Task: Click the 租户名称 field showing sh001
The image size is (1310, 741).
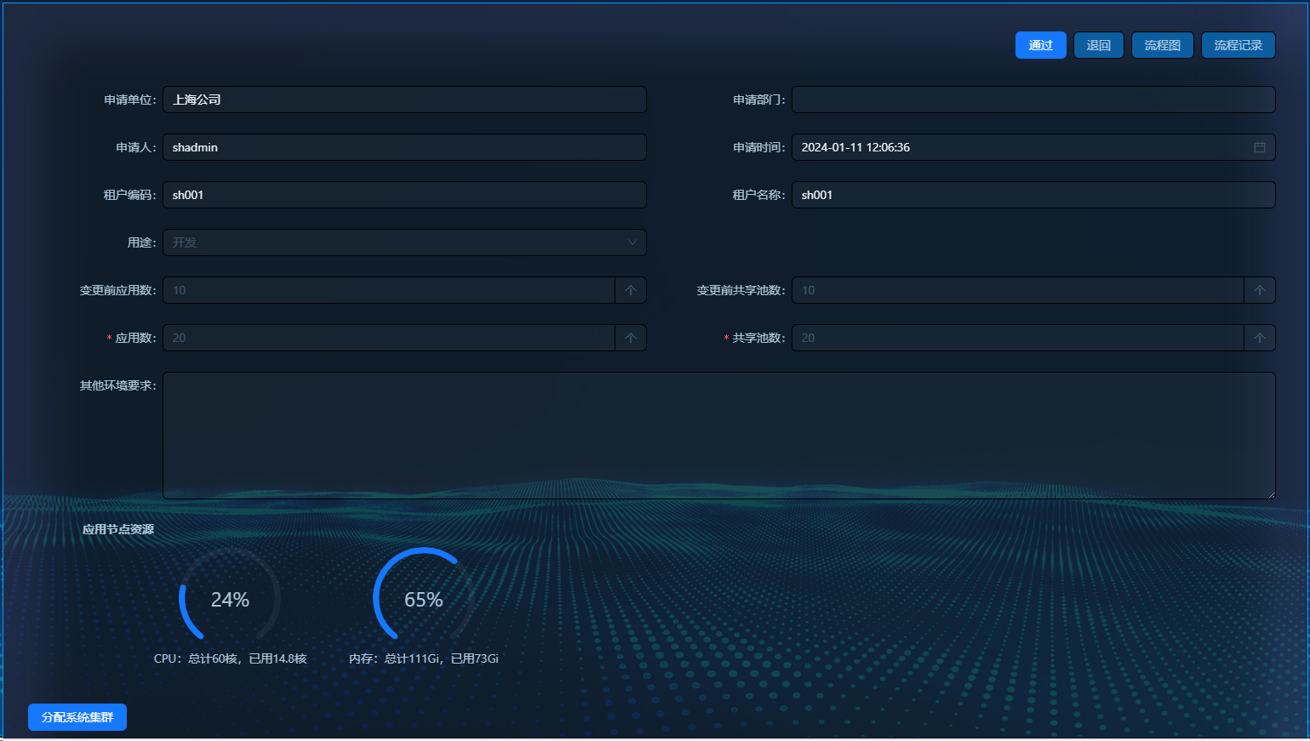Action: (x=1033, y=195)
